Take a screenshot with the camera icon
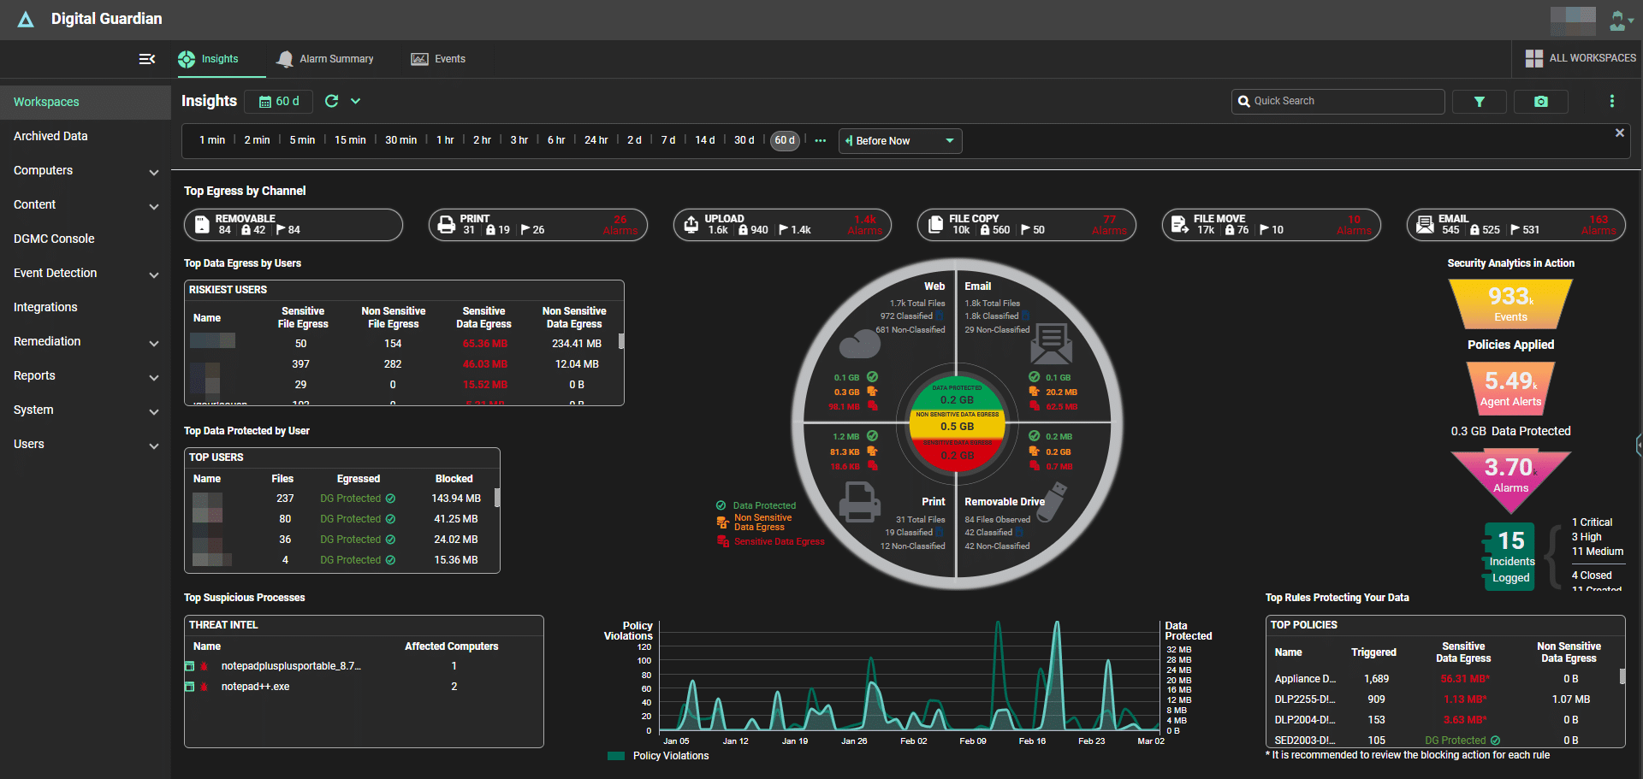The width and height of the screenshot is (1643, 779). 1540,101
